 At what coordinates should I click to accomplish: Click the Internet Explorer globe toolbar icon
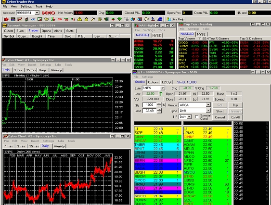tap(160, 19)
